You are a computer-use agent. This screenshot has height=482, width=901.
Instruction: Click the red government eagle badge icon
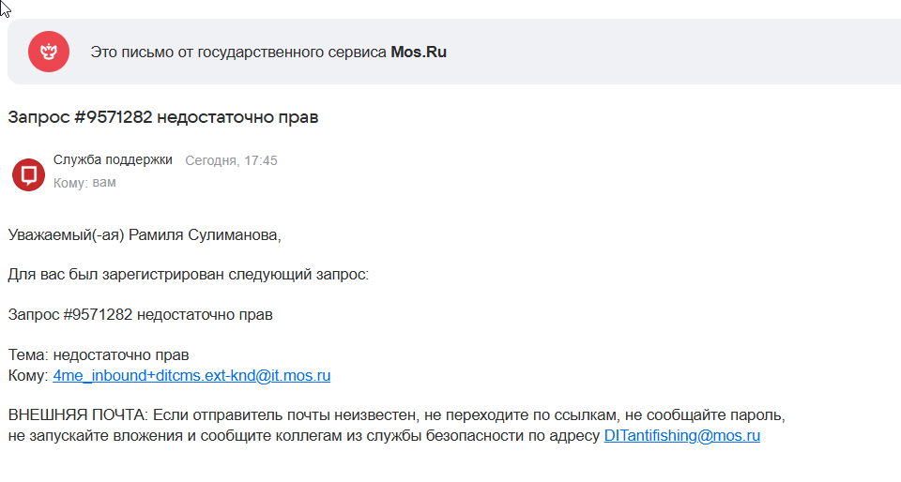coord(49,52)
